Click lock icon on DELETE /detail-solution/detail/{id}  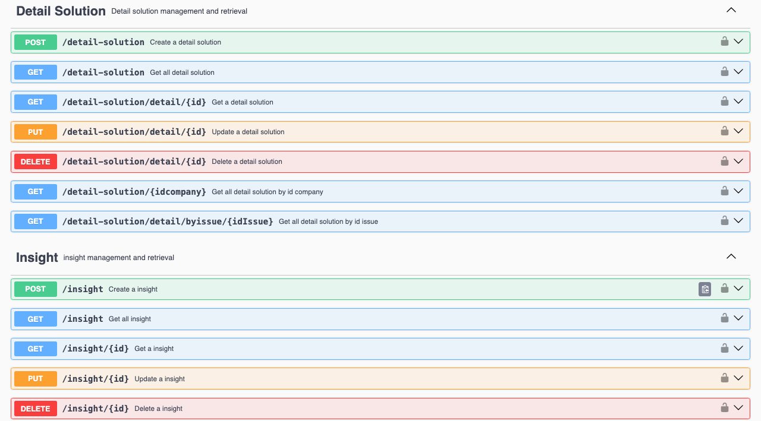point(724,161)
